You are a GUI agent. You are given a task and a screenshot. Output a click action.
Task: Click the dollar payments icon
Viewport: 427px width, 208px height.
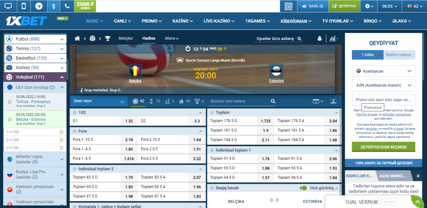[x=53, y=6]
